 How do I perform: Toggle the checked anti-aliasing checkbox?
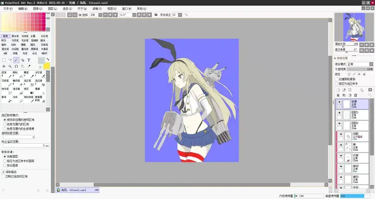pyautogui.click(x=3, y=172)
